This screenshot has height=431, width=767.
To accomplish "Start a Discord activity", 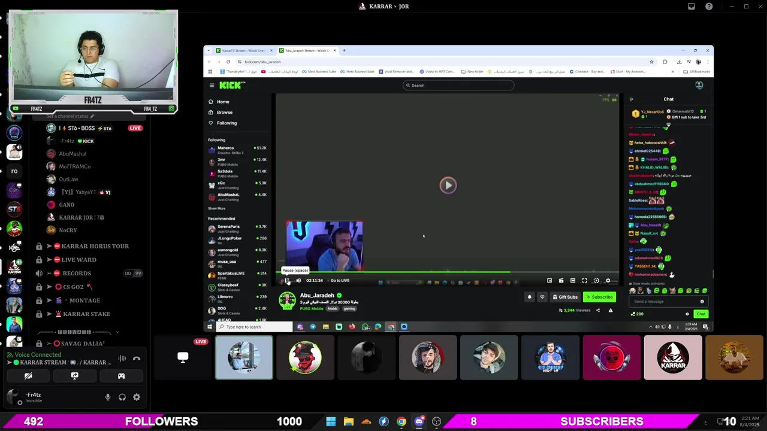I will point(121,376).
